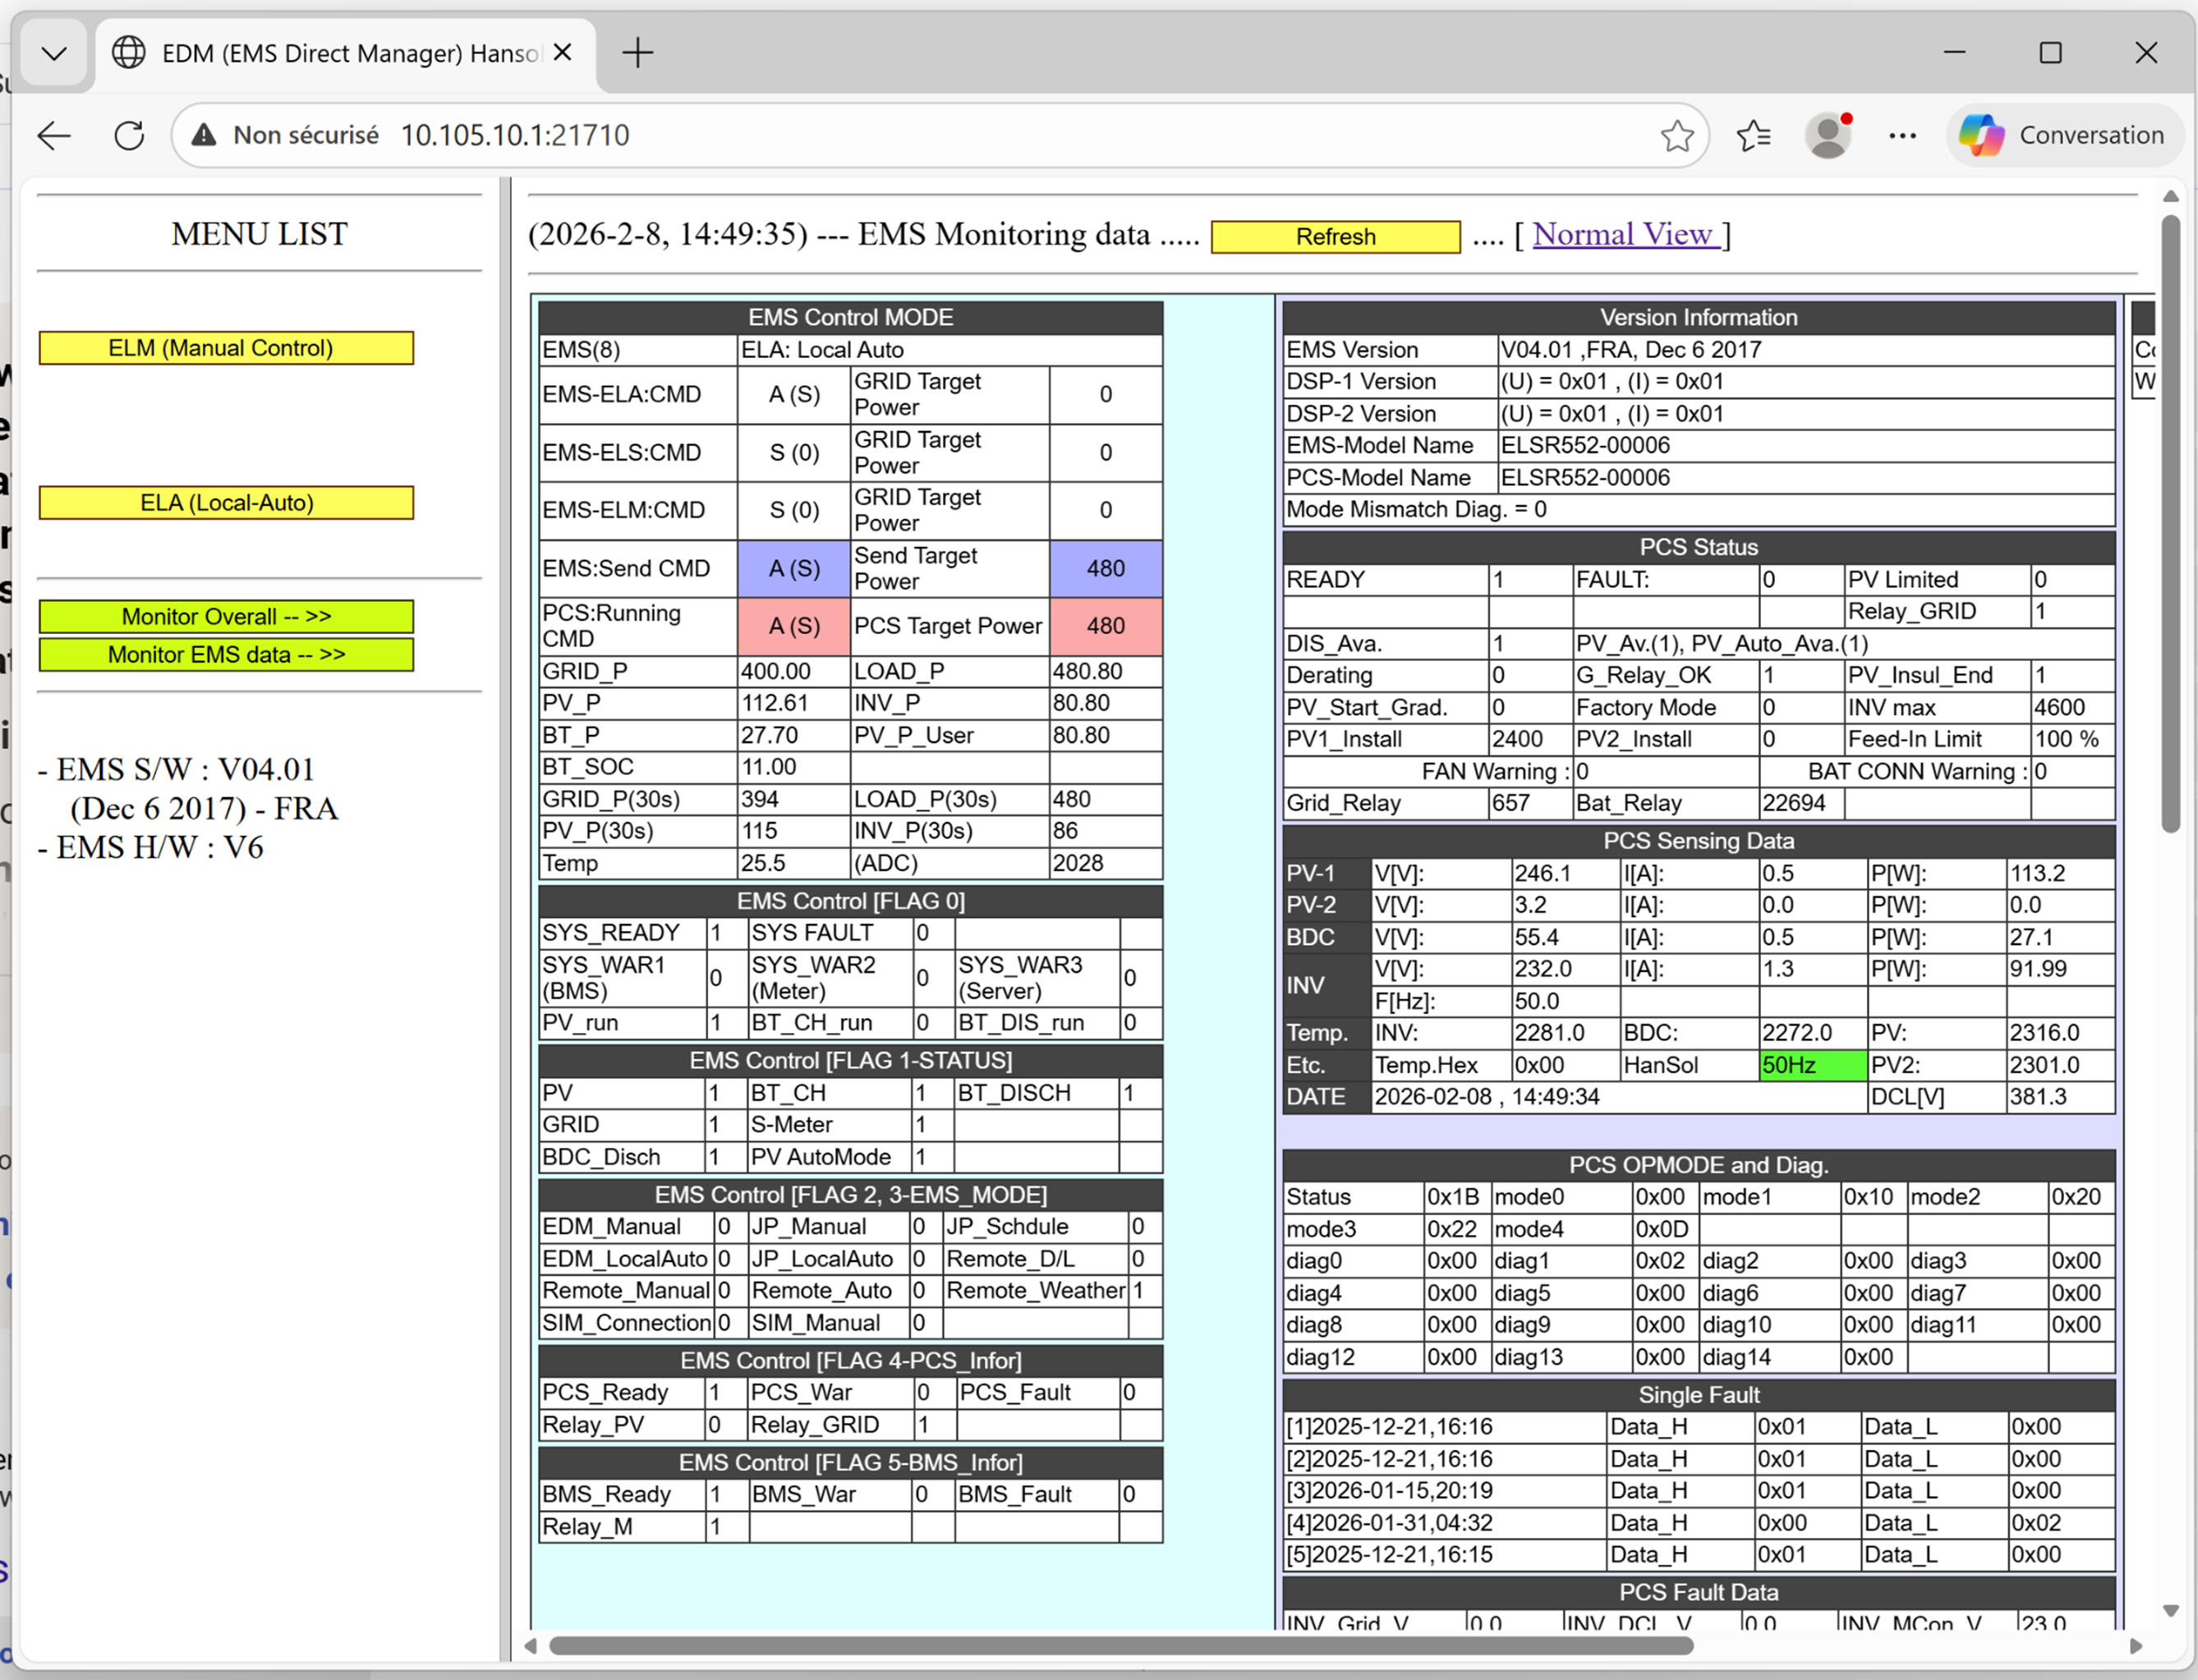The width and height of the screenshot is (2198, 1680).
Task: Expand the tab search chevron
Action: (x=55, y=52)
